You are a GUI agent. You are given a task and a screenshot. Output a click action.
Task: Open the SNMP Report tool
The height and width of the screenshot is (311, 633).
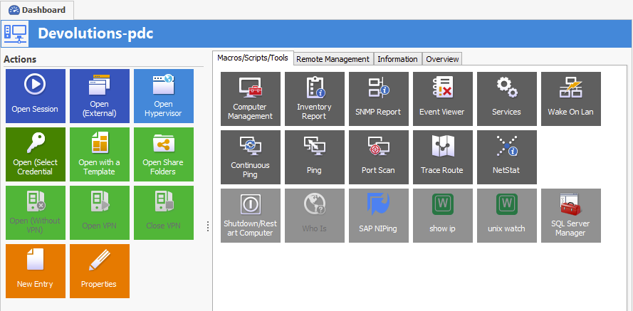click(378, 98)
